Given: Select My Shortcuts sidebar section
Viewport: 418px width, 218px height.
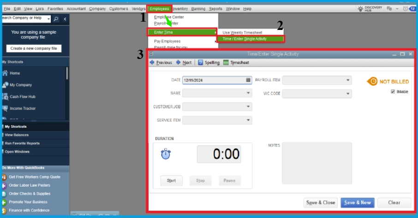Looking at the screenshot, I should tap(16, 126).
